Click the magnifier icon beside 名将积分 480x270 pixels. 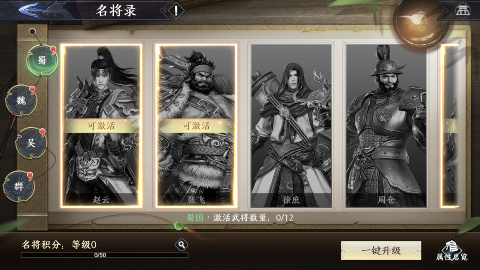click(x=181, y=245)
